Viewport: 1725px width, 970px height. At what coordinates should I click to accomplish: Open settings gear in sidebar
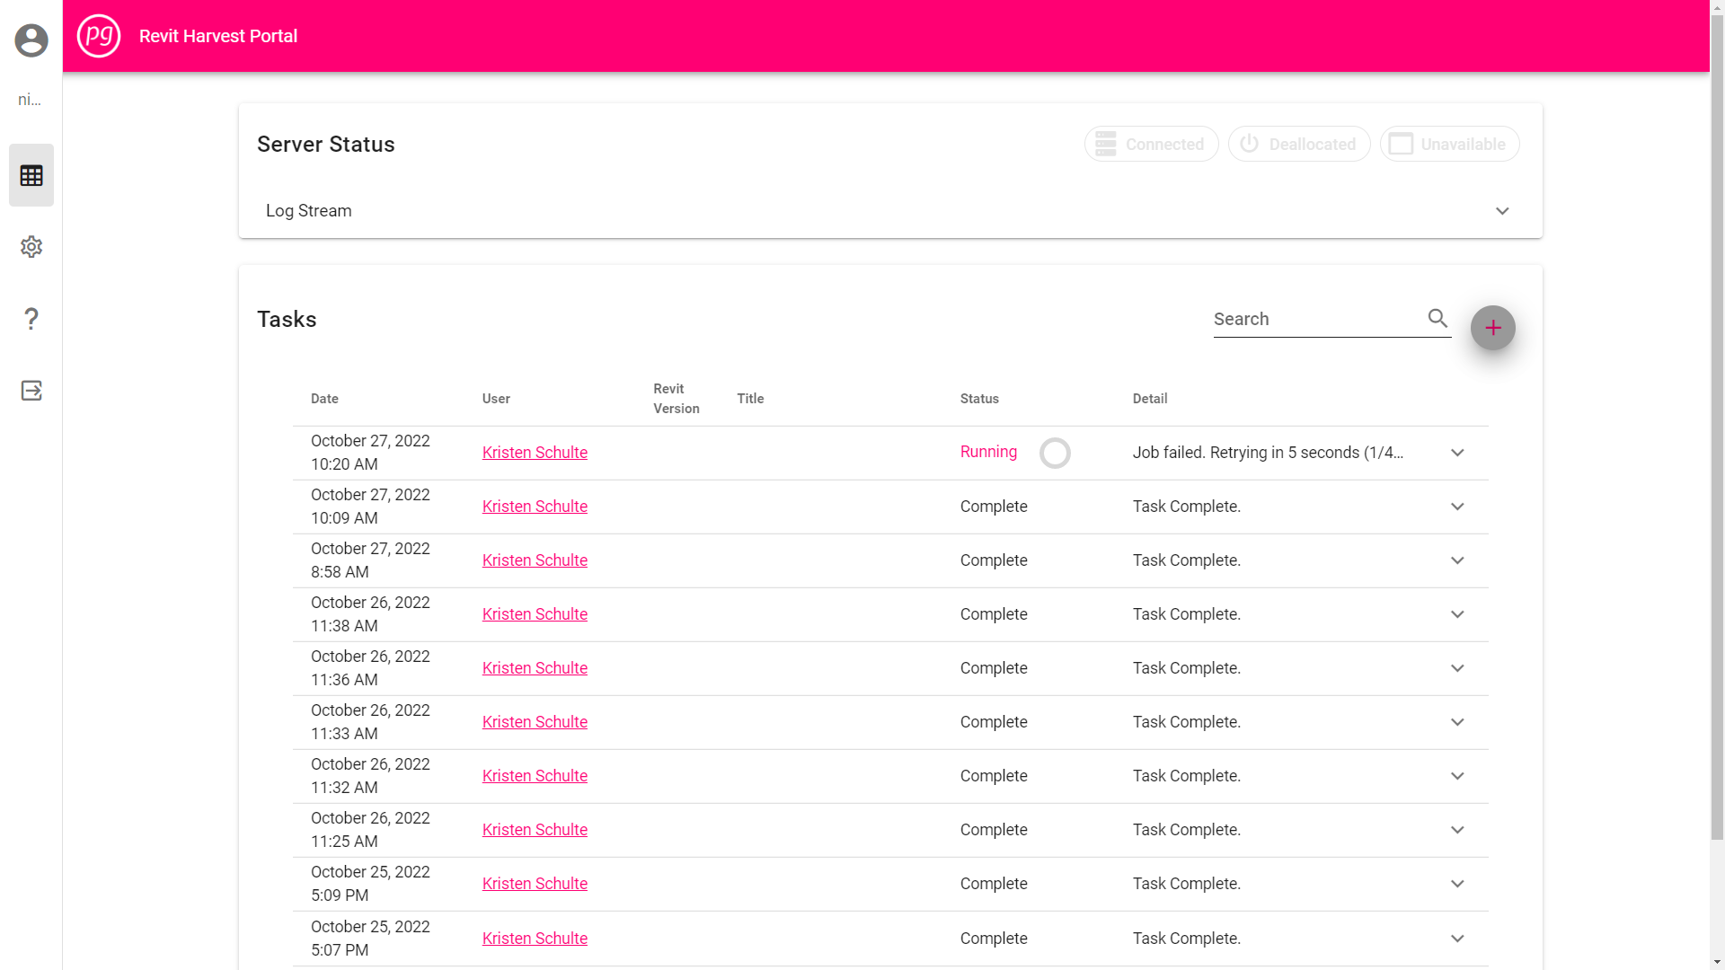pos(31,247)
